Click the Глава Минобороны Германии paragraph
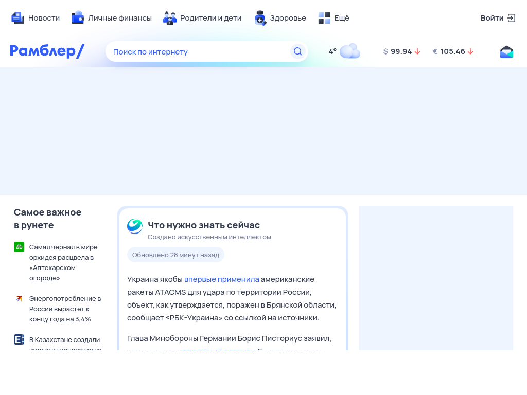 [x=229, y=343]
